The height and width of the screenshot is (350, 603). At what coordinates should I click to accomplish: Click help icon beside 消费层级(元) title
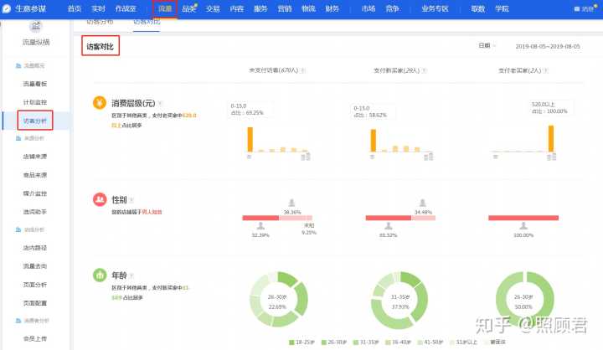point(159,103)
